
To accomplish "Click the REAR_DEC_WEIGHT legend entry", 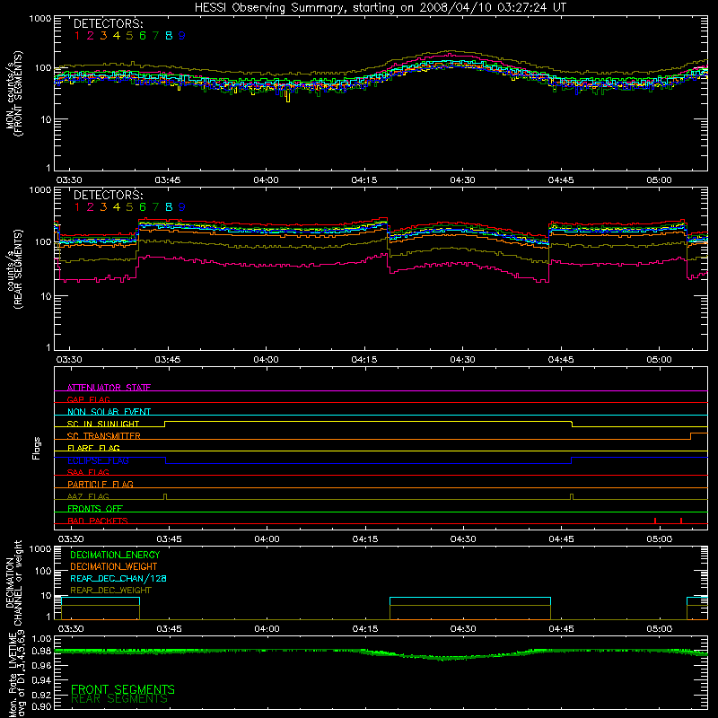I will 110,591.
